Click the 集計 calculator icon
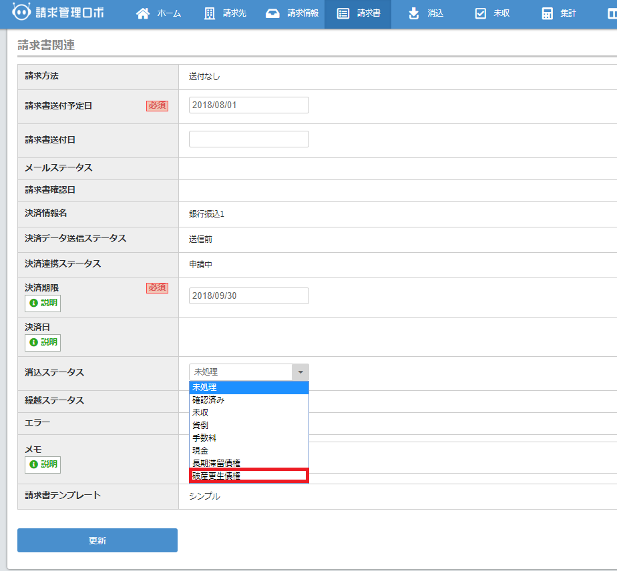The width and height of the screenshot is (617, 571). [548, 14]
